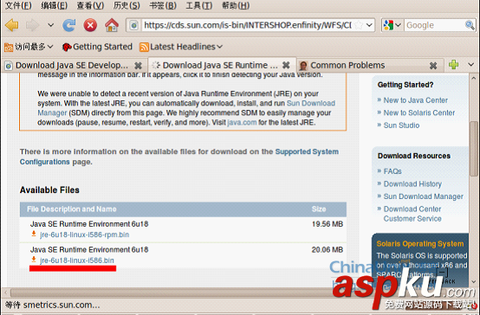This screenshot has height=315, width=480.
Task: Open the list all tabs dropdown
Action: [470, 65]
